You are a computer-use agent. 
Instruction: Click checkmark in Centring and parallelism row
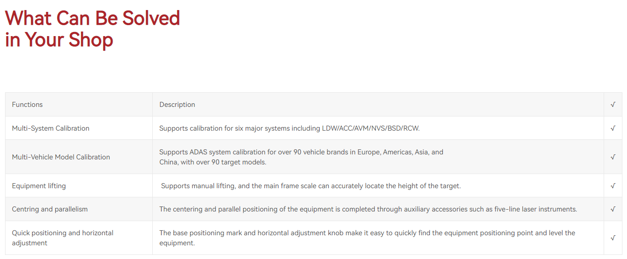pyautogui.click(x=613, y=209)
